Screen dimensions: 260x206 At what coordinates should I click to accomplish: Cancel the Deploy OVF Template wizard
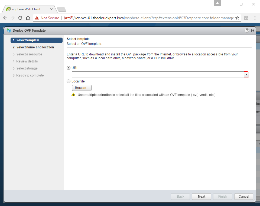click(x=244, y=197)
